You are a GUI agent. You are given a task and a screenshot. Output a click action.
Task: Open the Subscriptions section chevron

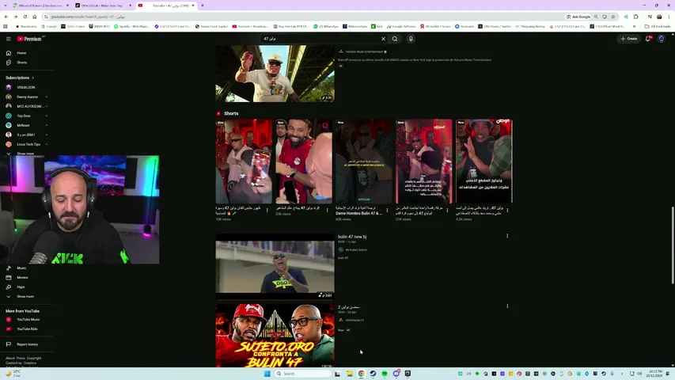[x=32, y=78]
